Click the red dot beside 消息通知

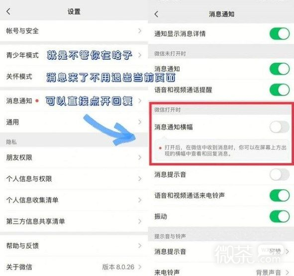(37, 101)
